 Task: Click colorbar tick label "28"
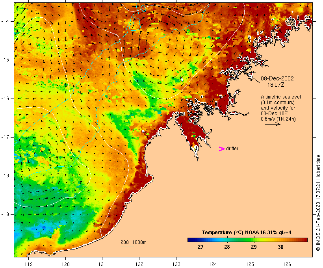point(227,247)
